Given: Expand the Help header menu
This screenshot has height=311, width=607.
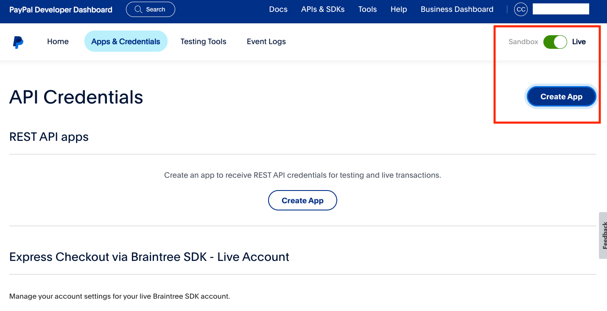Looking at the screenshot, I should pos(399,9).
